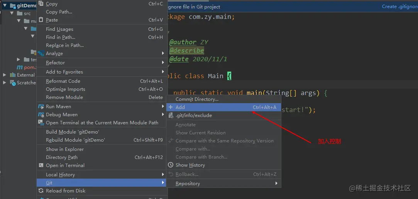Click Show Current Revision entry
418x199 pixels.
(223, 132)
